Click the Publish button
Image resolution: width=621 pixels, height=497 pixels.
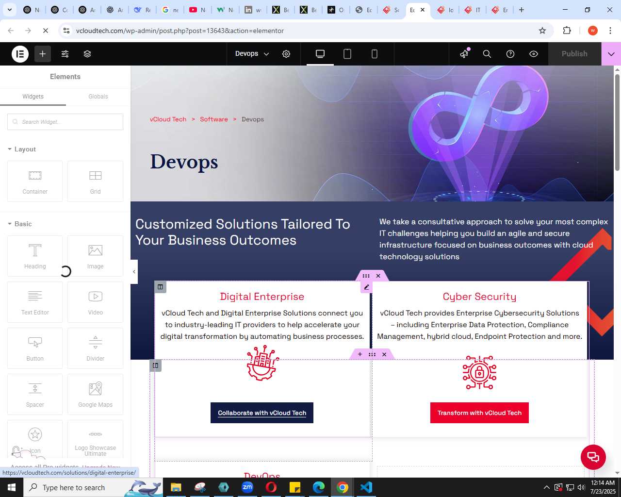(x=574, y=54)
